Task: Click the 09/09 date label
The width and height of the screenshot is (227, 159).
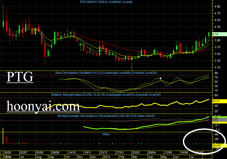Action: [x=56, y=153]
